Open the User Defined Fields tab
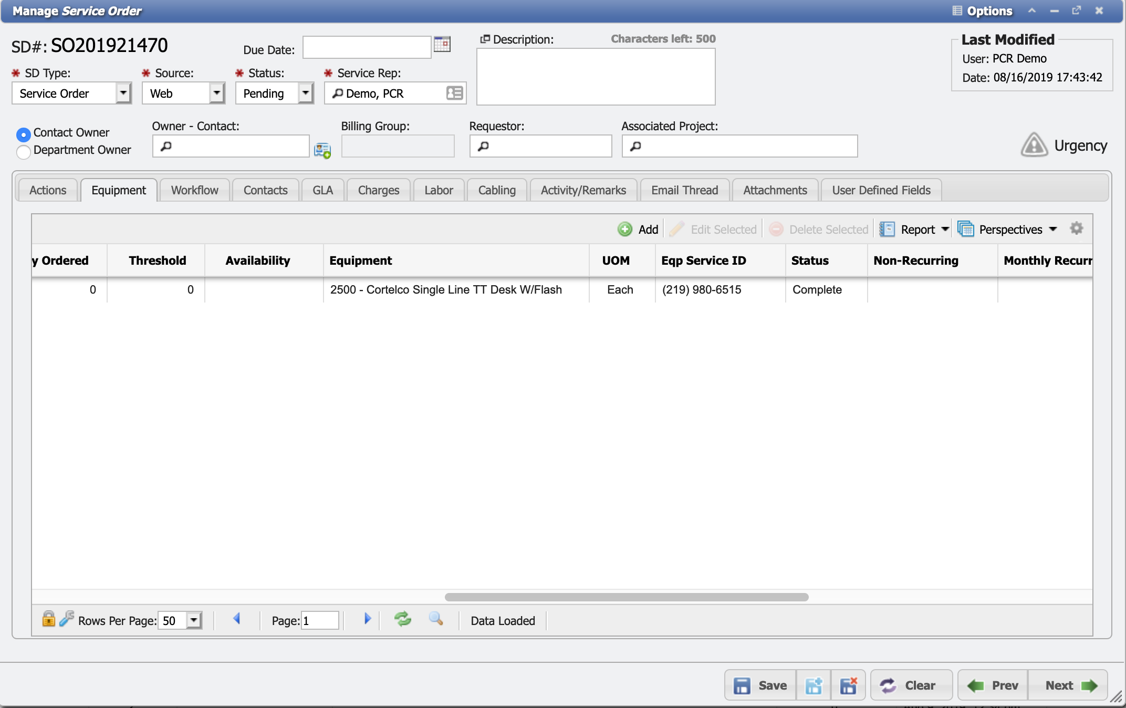The image size is (1126, 708). coord(881,190)
